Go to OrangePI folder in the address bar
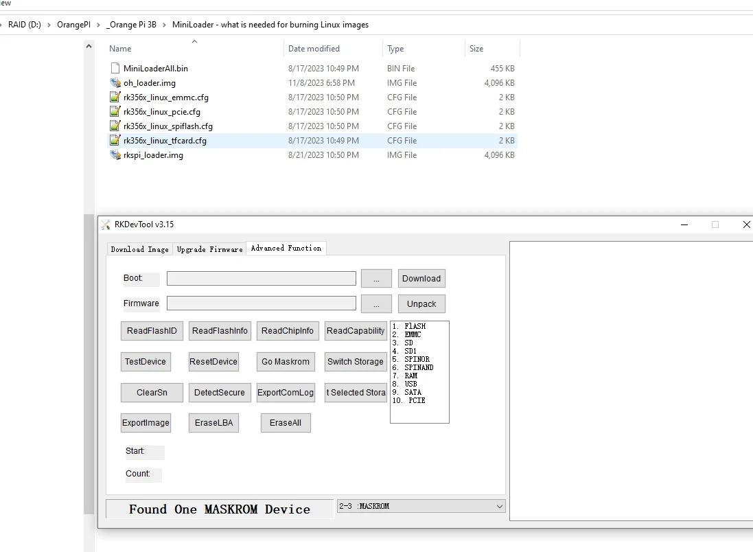Screen dimensions: 753x552 (x=73, y=25)
